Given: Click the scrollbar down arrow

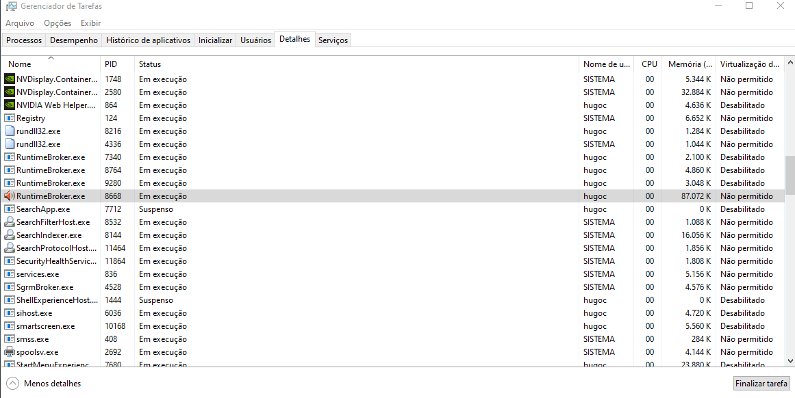Looking at the screenshot, I should point(790,360).
